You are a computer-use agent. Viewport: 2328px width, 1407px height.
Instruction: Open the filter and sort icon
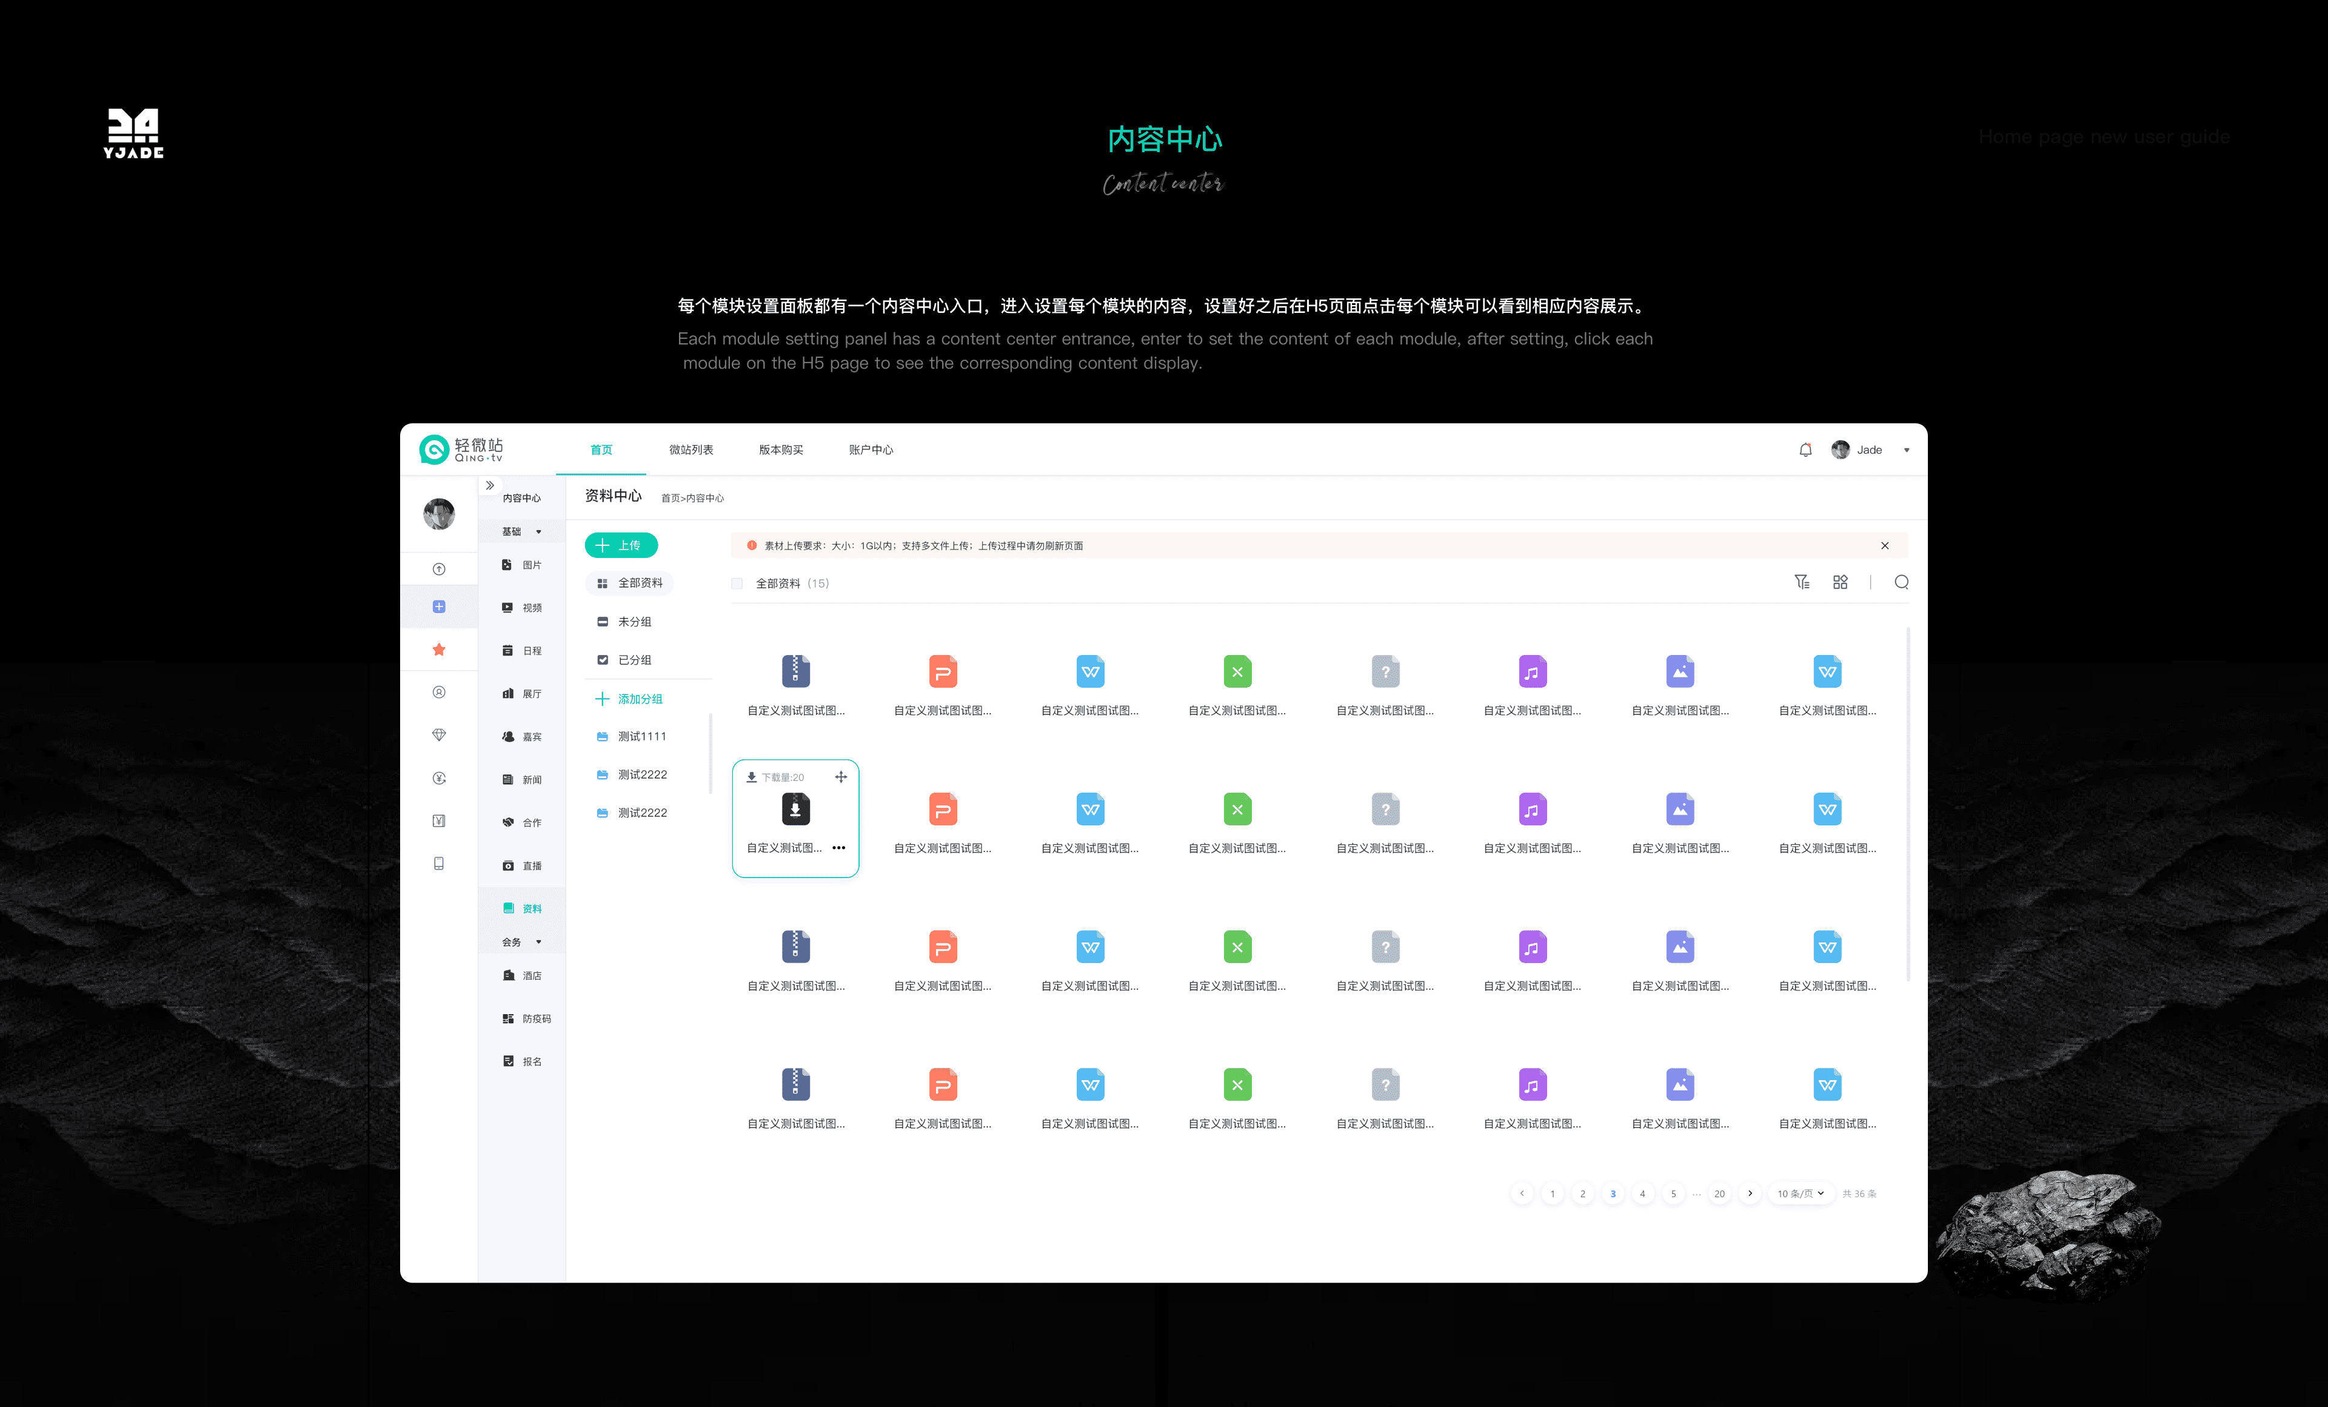point(1802,582)
